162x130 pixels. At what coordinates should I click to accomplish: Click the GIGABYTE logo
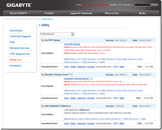19,5
